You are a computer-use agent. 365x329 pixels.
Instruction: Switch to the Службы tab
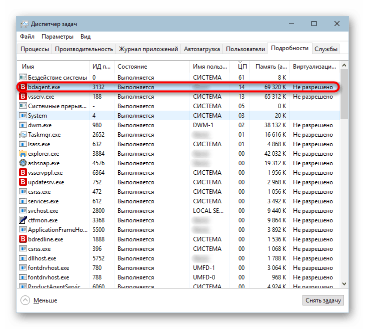pos(326,49)
